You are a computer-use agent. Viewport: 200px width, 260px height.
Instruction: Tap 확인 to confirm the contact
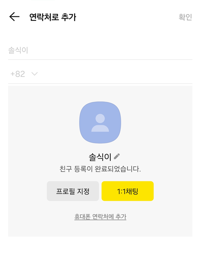tap(186, 18)
